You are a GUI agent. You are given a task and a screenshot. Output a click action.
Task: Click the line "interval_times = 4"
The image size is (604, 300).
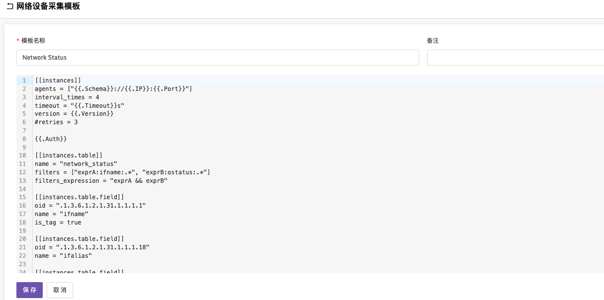tap(67, 97)
